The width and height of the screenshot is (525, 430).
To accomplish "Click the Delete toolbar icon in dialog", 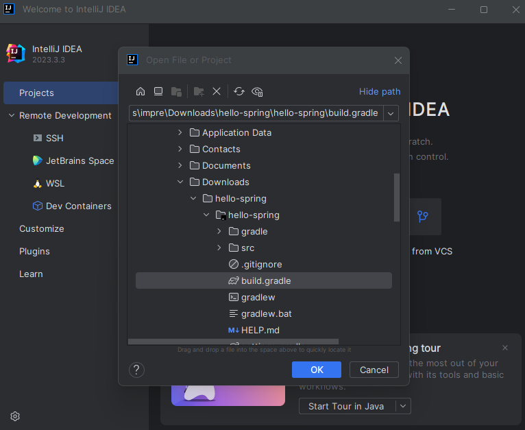I will (x=217, y=91).
